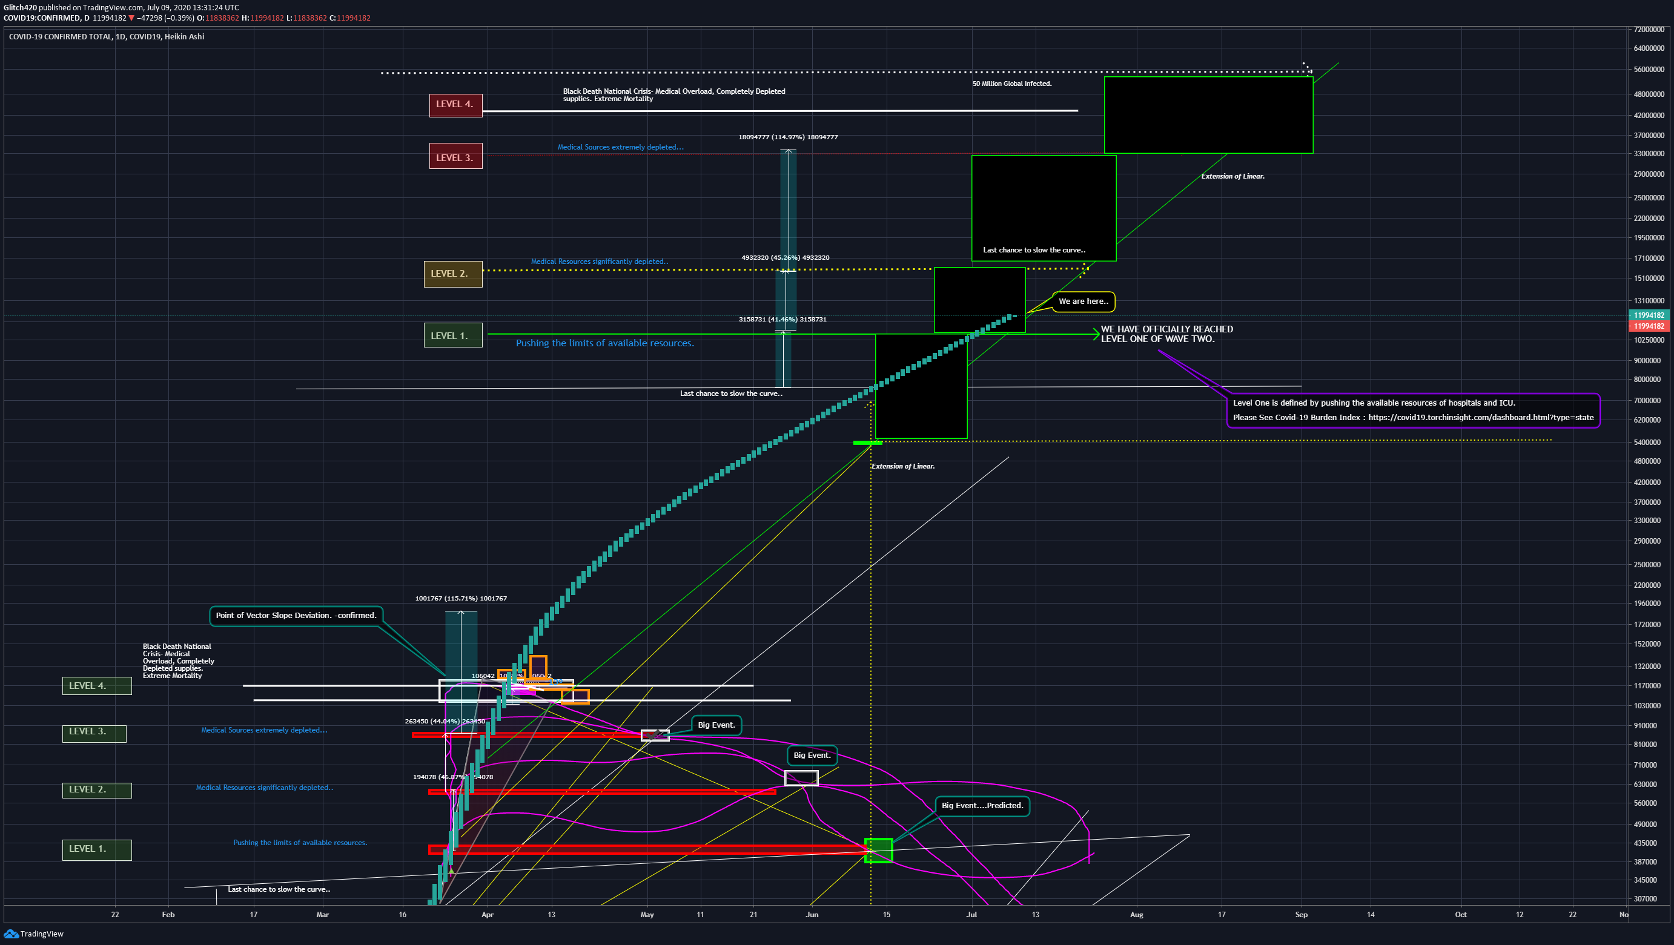This screenshot has width=1674, height=945.
Task: Click 'Big Event.' callout near May
Action: (x=716, y=725)
